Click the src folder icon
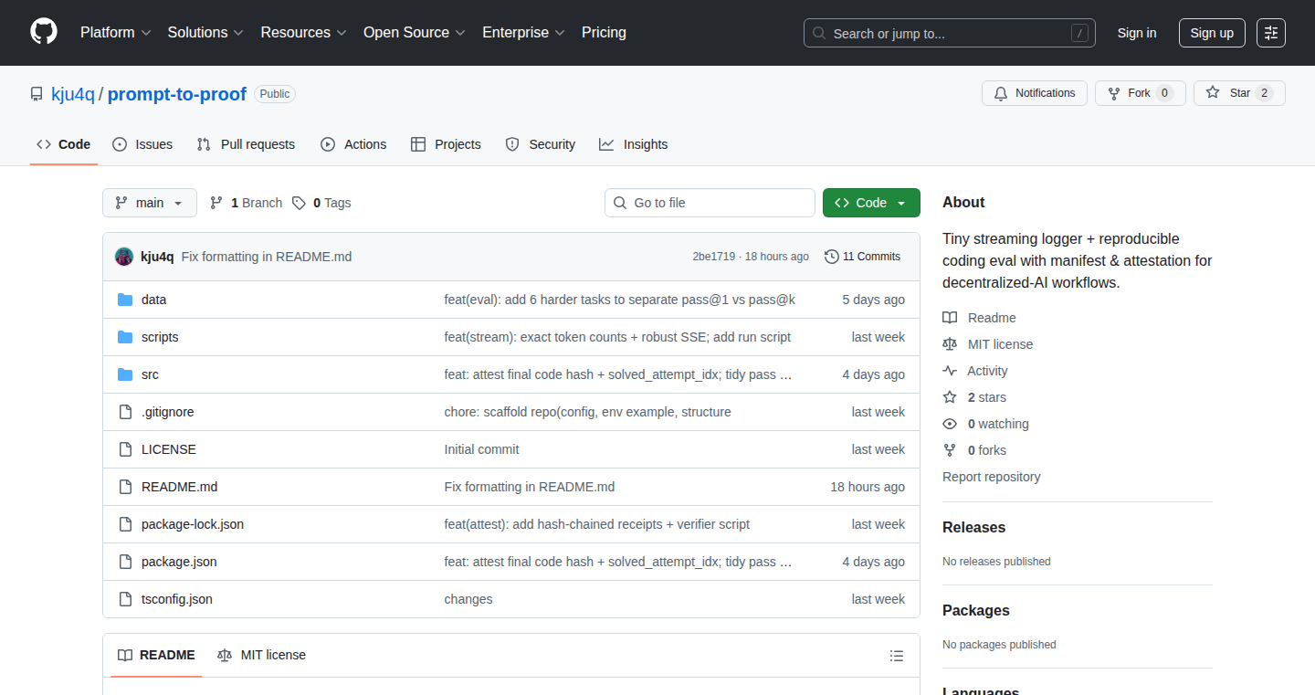 click(x=125, y=374)
